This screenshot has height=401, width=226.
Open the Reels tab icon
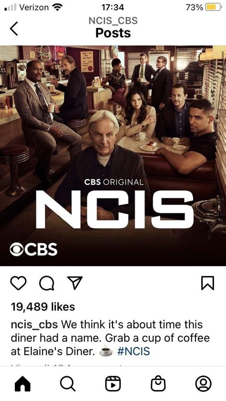coord(113,384)
